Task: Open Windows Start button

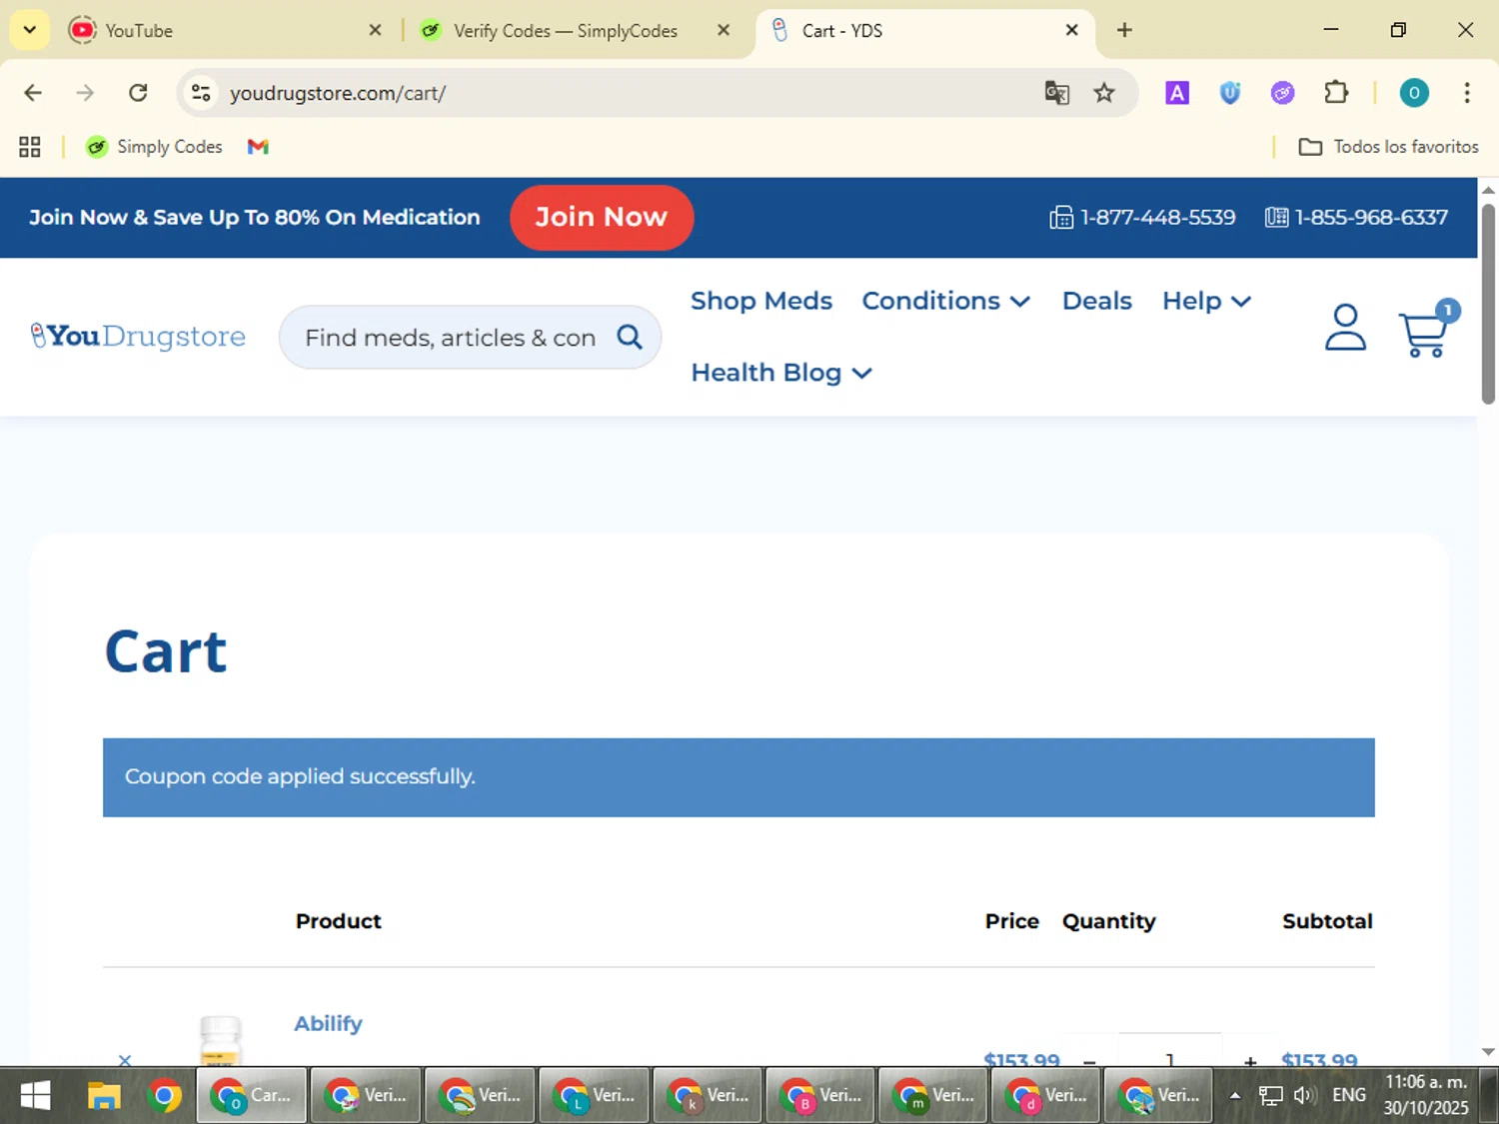Action: point(35,1096)
